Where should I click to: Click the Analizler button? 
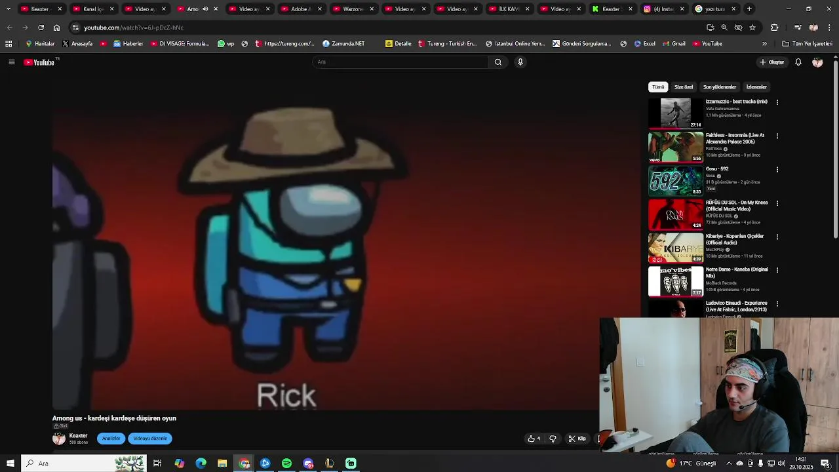(x=111, y=439)
